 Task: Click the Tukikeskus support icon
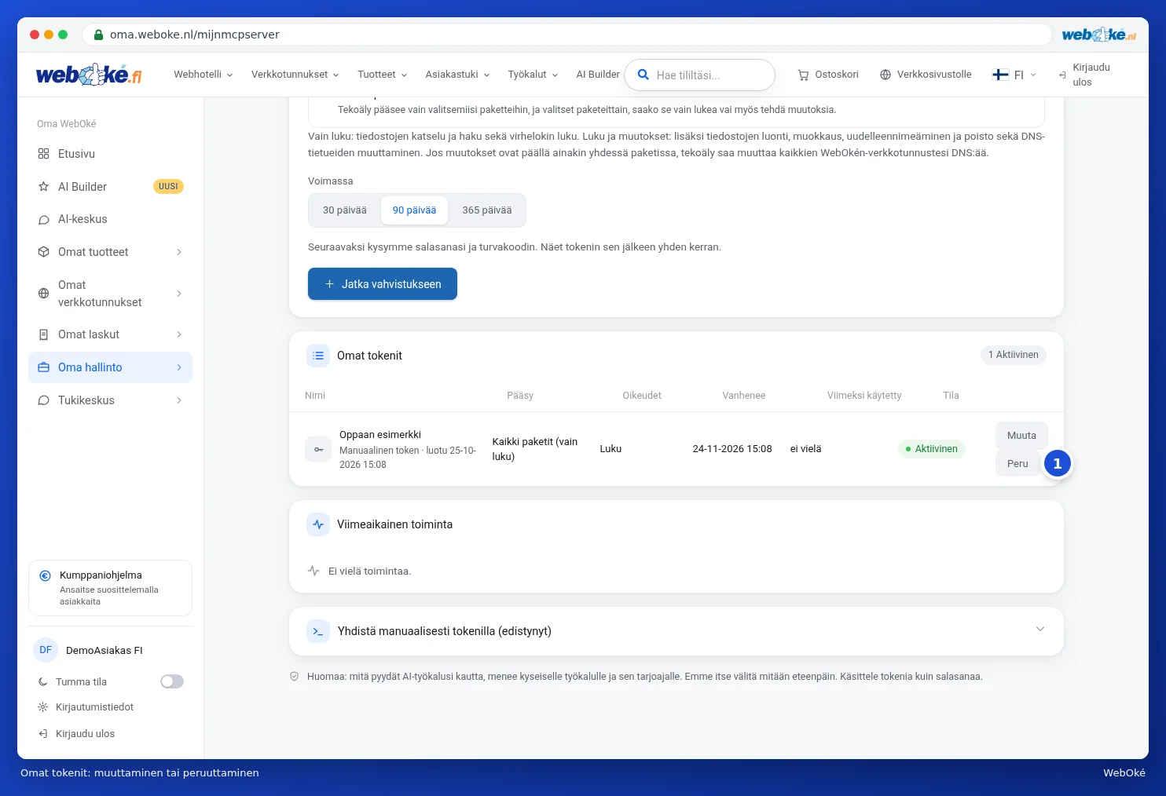click(x=43, y=400)
